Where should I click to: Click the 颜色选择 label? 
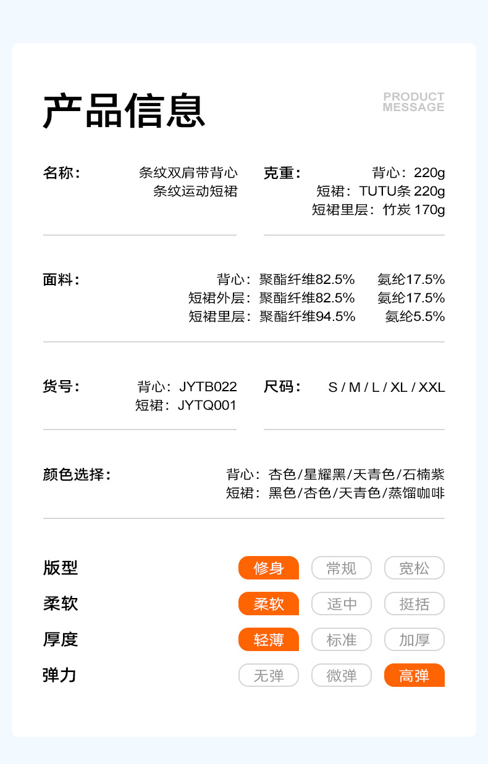tap(77, 475)
